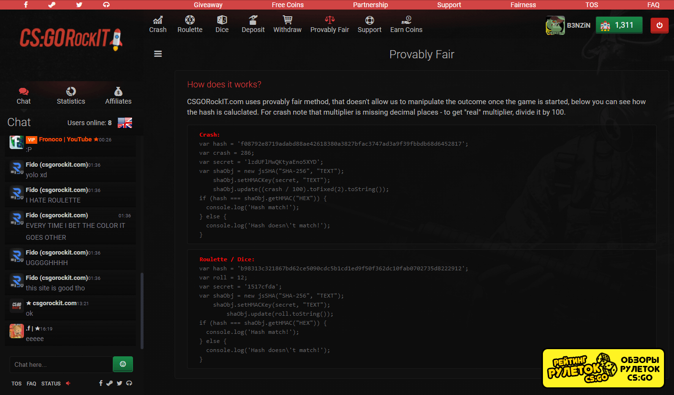Open emoji picker next to chat input
The width and height of the screenshot is (674, 395).
coord(123,364)
